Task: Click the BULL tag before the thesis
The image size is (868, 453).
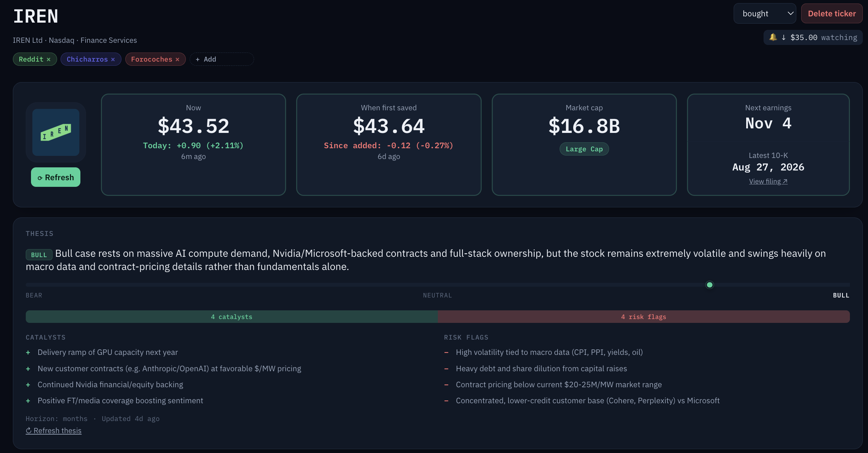Action: [39, 255]
